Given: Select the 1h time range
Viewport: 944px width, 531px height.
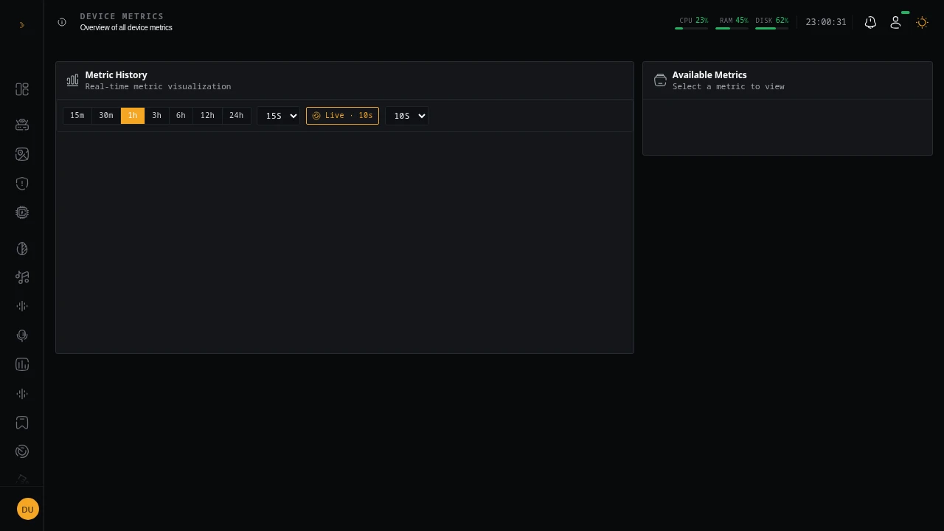Looking at the screenshot, I should coord(133,116).
